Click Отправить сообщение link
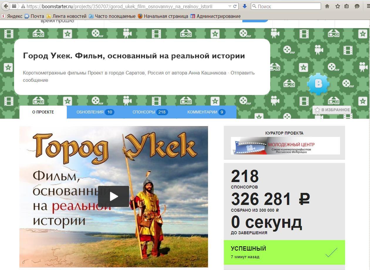This screenshot has height=270, width=370. [x=139, y=77]
